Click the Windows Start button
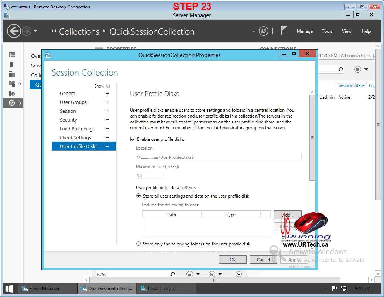The image size is (384, 297). (x=10, y=289)
